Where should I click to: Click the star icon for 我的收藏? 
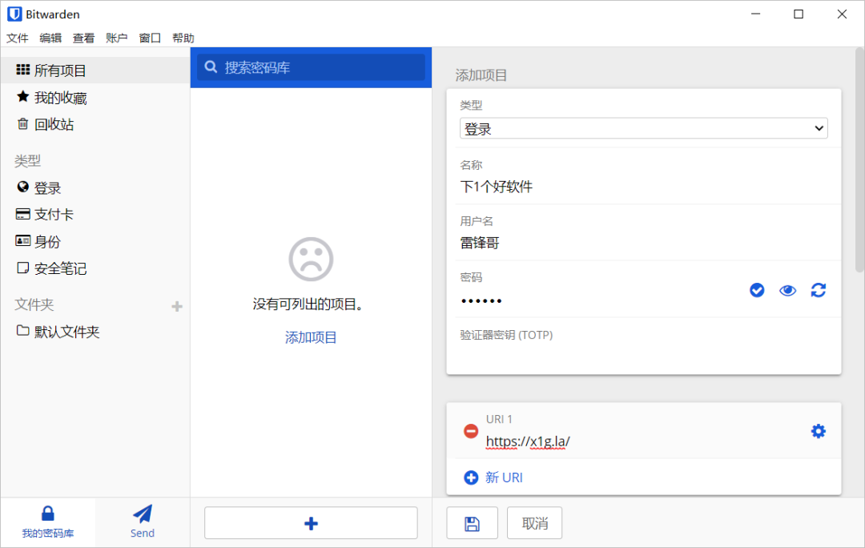pos(22,97)
